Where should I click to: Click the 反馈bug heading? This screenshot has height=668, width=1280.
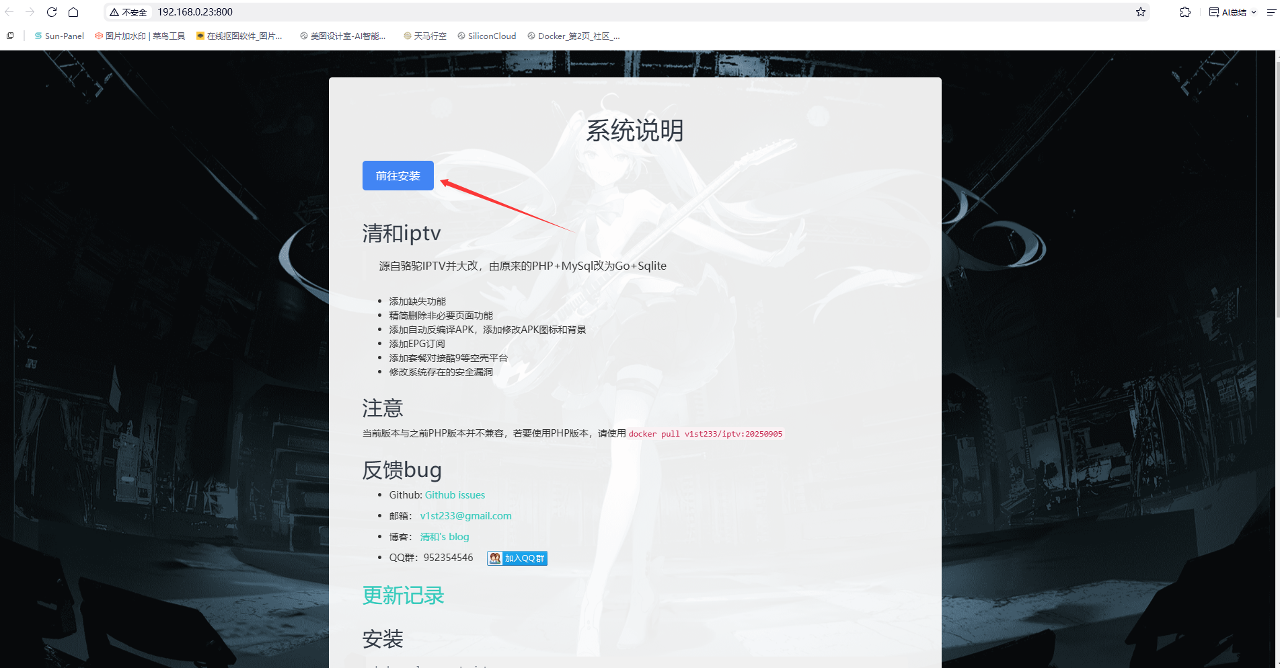(402, 470)
